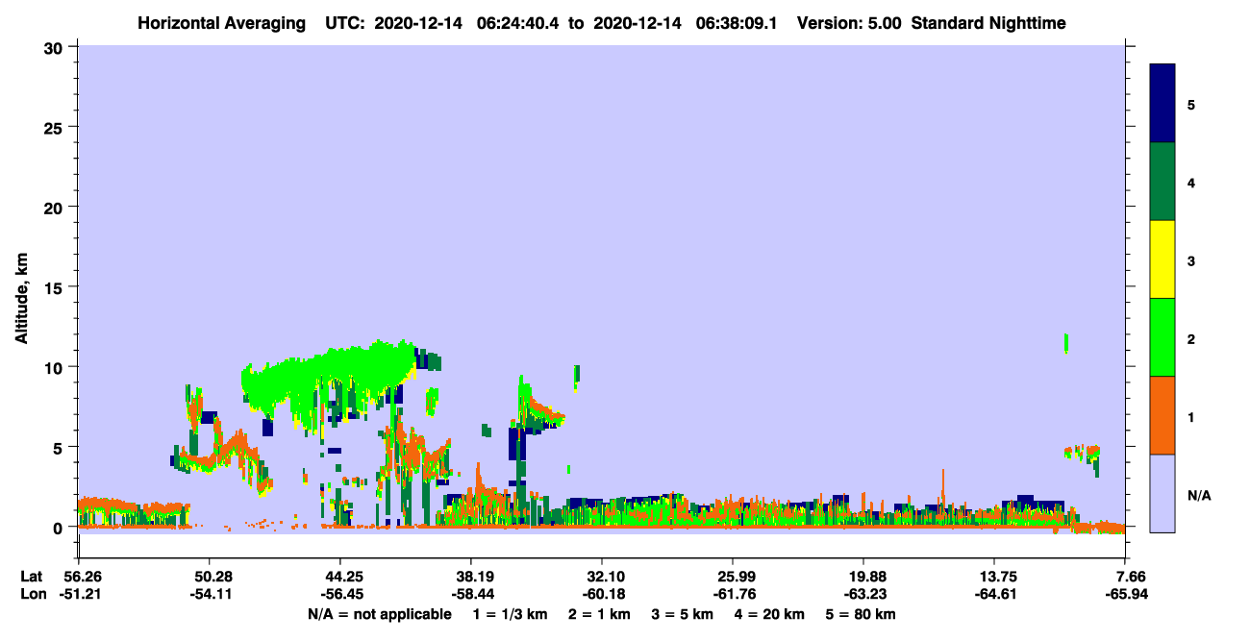This screenshot has width=1250, height=641.
Task: Click longitude value -61.76
Action: pyautogui.click(x=733, y=594)
